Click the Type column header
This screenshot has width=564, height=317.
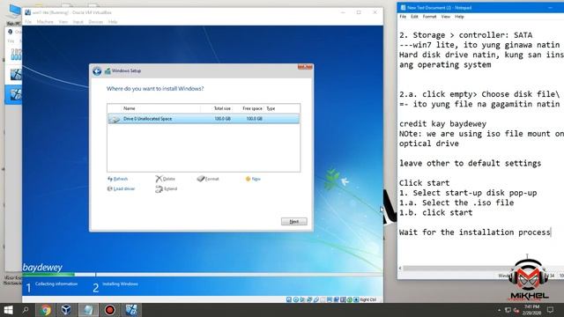click(x=271, y=108)
